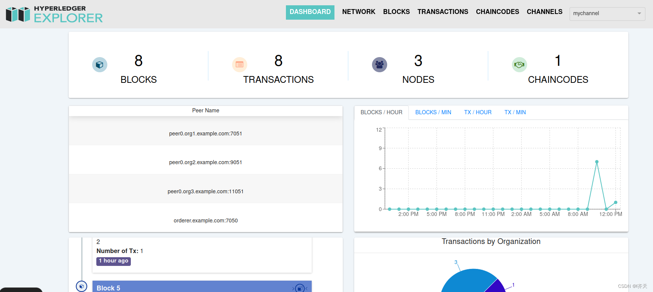
Task: Click the Block 5 timeline cube icon
Action: [x=82, y=286]
